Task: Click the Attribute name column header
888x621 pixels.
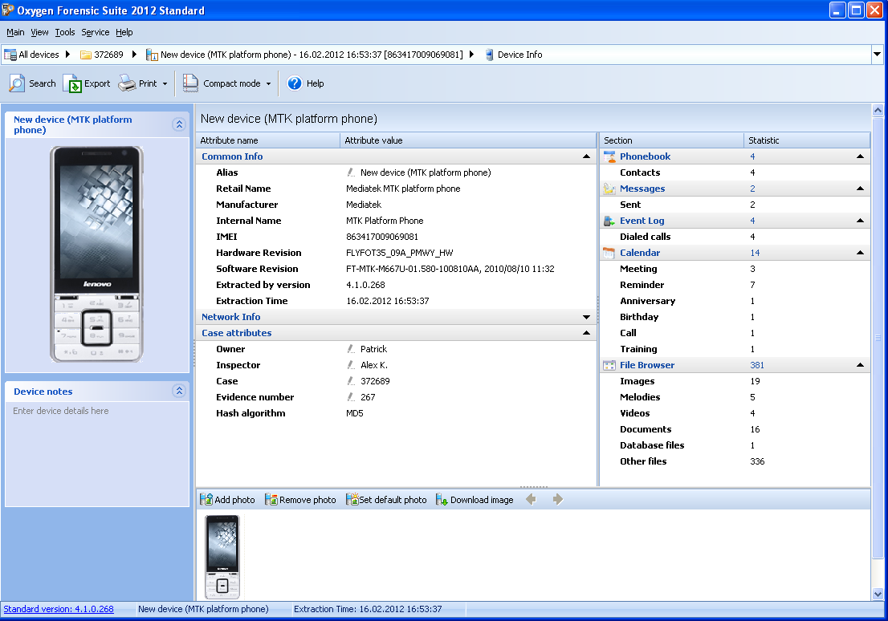Action: click(x=268, y=140)
